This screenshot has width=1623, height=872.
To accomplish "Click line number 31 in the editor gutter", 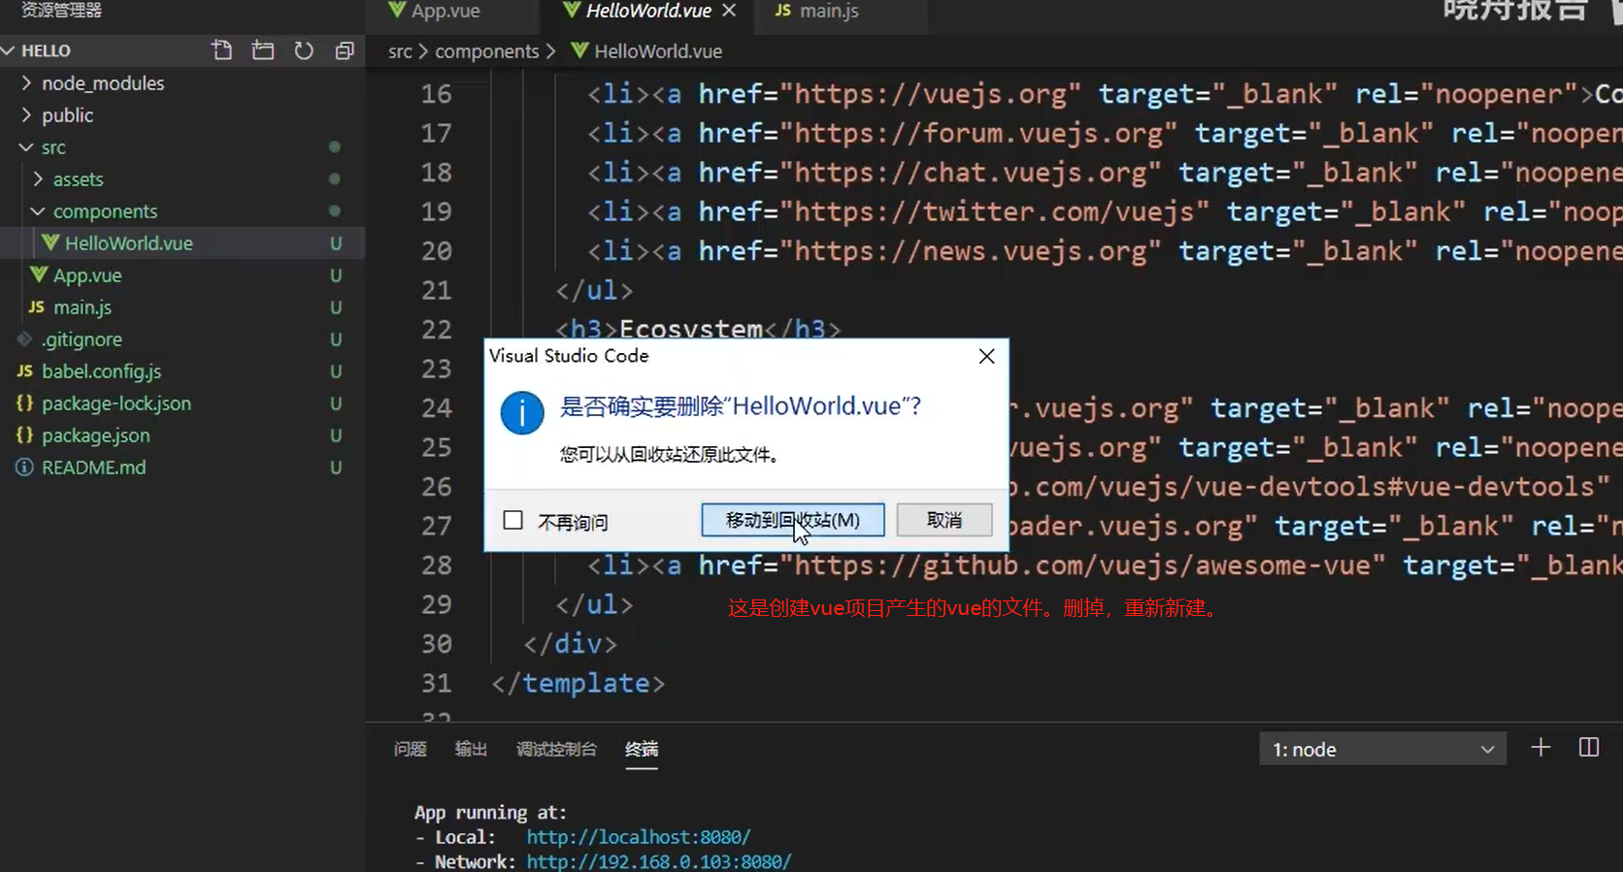I will (x=436, y=684).
